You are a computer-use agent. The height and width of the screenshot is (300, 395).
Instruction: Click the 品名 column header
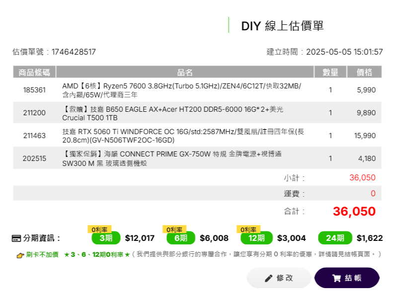tap(185, 73)
